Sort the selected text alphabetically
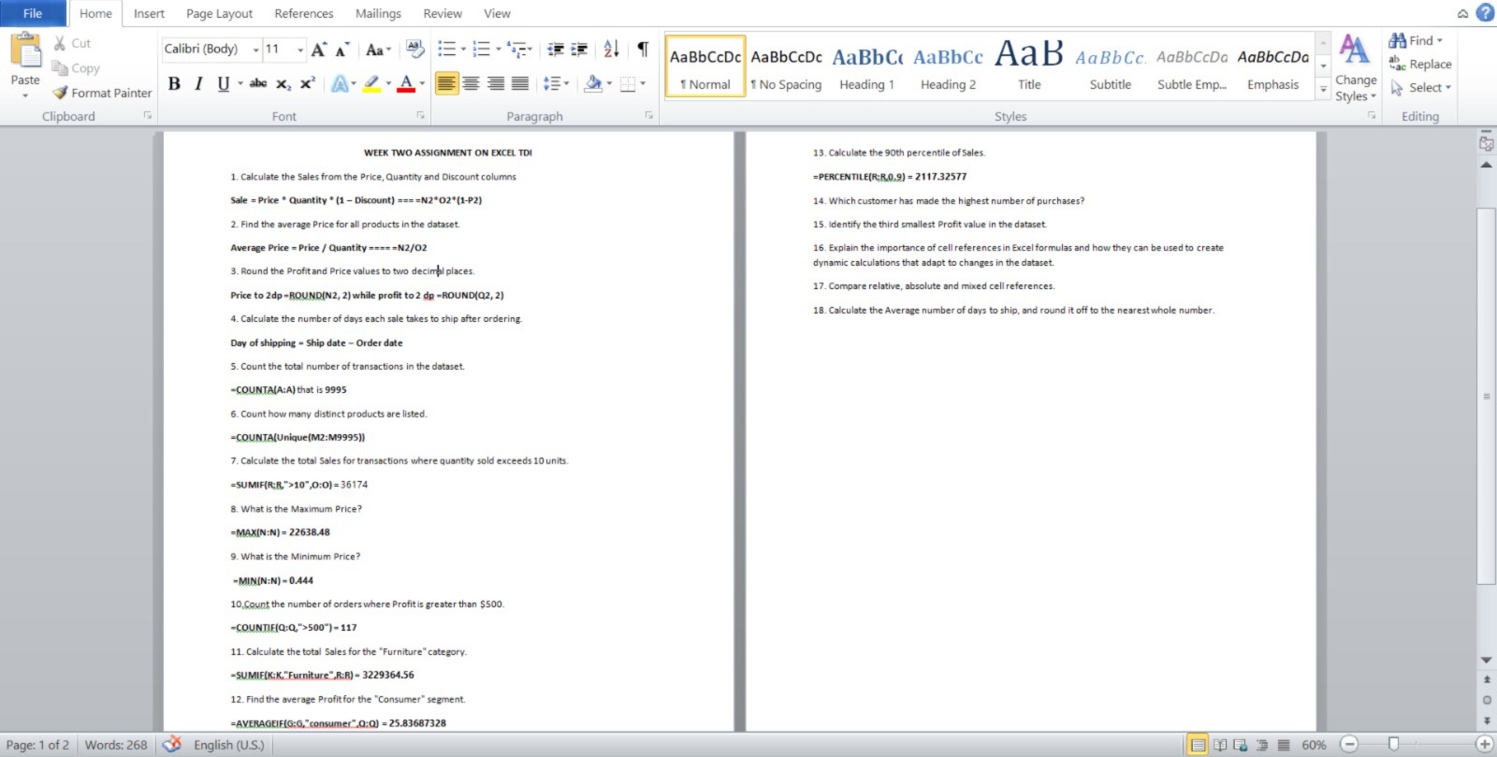 [612, 49]
